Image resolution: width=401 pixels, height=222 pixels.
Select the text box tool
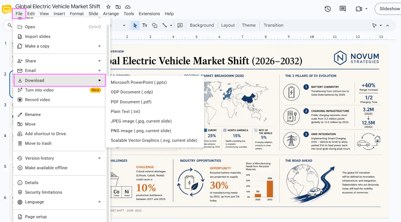click(x=145, y=25)
